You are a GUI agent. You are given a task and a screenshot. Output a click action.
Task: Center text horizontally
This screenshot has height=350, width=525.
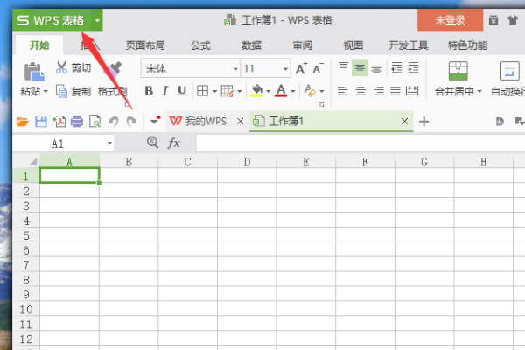point(360,91)
